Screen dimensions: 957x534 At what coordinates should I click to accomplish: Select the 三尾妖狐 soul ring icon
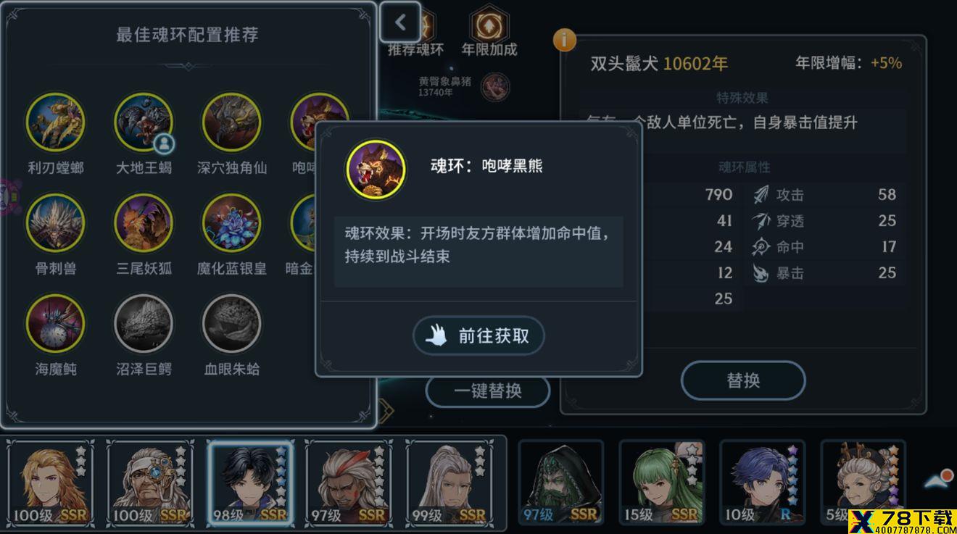[144, 223]
